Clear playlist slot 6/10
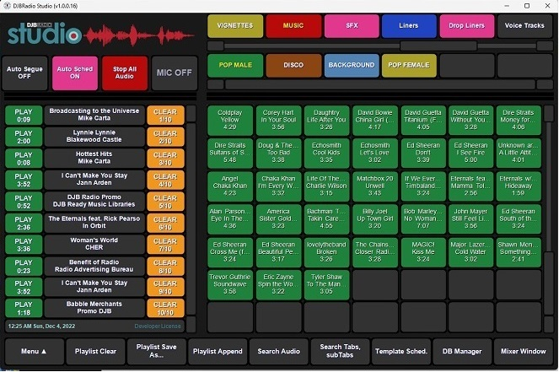Image resolution: width=559 pixels, height=372 pixels. tap(165, 223)
